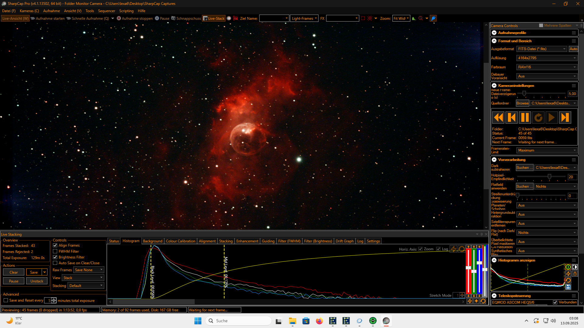Image resolution: width=584 pixels, height=328 pixels.
Task: Open the View Stack dropdown
Action: pos(83,278)
